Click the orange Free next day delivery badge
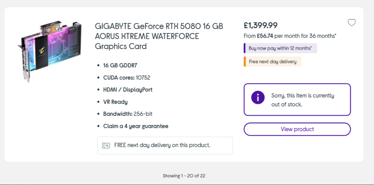The image size is (374, 185). pos(272,62)
